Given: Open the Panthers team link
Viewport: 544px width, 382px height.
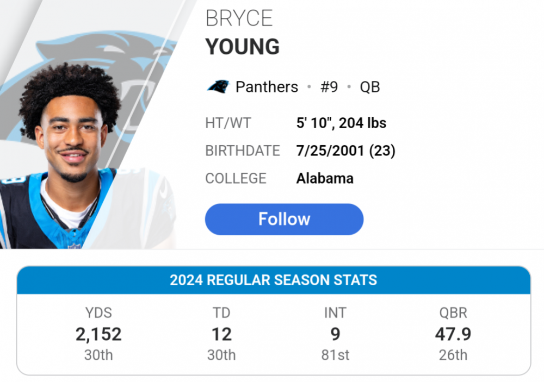Looking at the screenshot, I should click(x=267, y=87).
